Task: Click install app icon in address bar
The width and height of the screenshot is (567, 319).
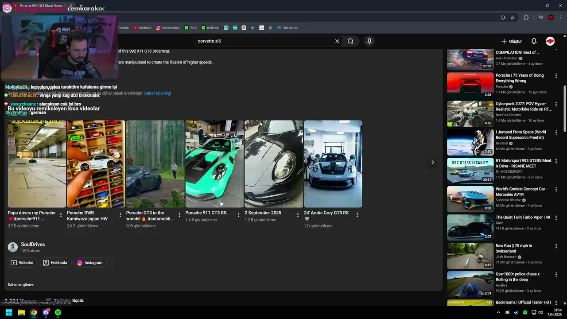Action: pos(503,17)
